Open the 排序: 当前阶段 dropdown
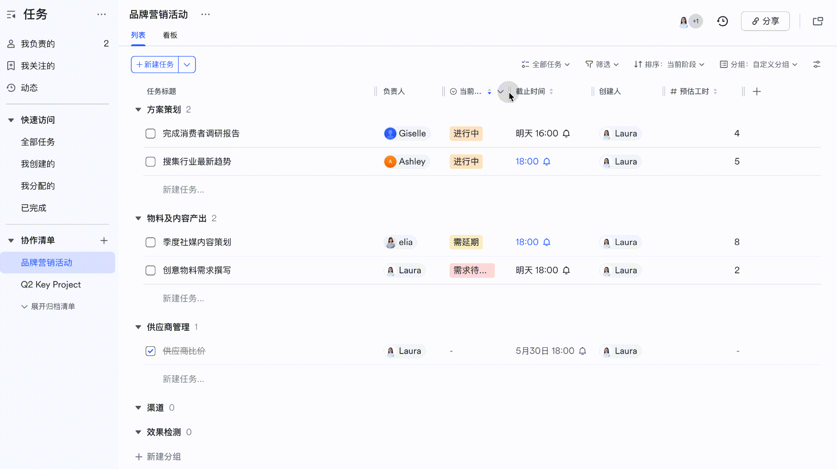 pos(669,64)
